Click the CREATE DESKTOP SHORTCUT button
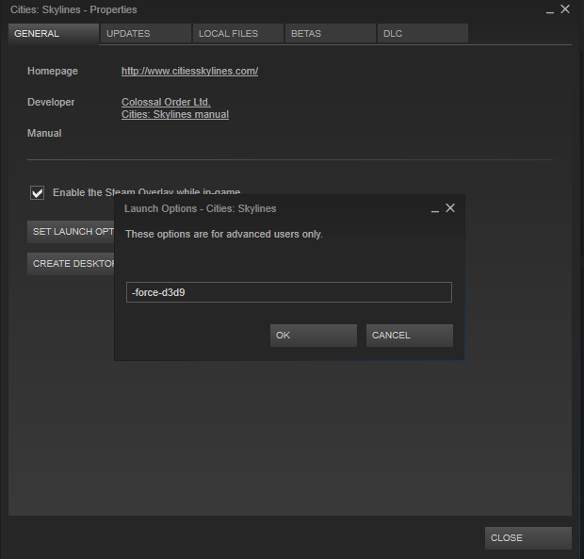584x559 pixels. pyautogui.click(x=71, y=264)
